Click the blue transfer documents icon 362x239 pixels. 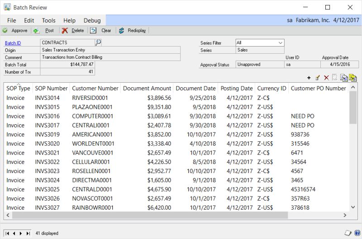click(344, 78)
